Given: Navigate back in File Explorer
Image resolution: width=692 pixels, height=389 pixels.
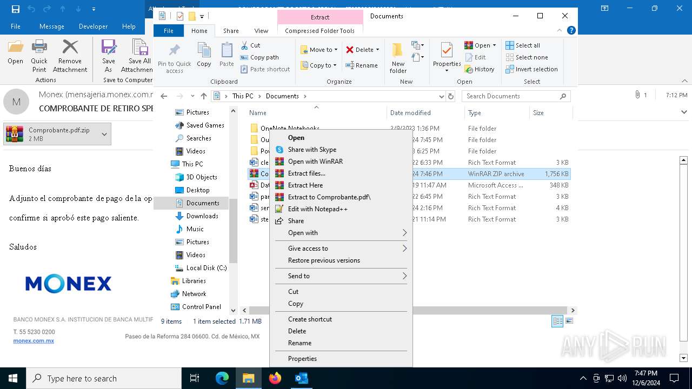Looking at the screenshot, I should [x=164, y=96].
